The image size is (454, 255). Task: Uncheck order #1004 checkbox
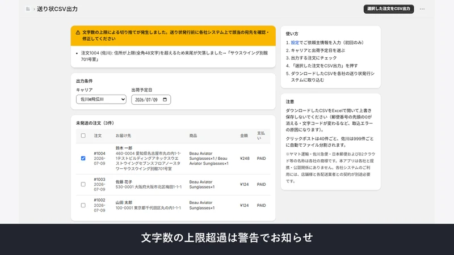(83, 158)
